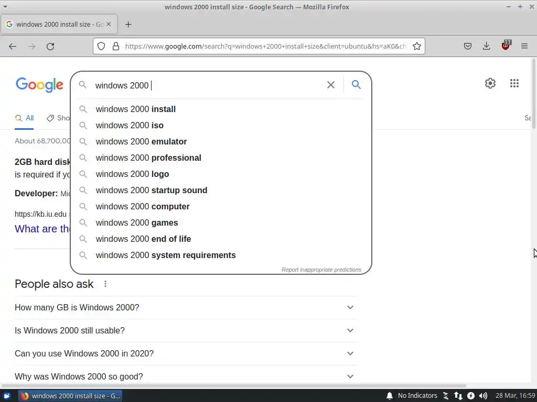Open Google quick settings gear
This screenshot has height=402, width=537.
(x=490, y=83)
